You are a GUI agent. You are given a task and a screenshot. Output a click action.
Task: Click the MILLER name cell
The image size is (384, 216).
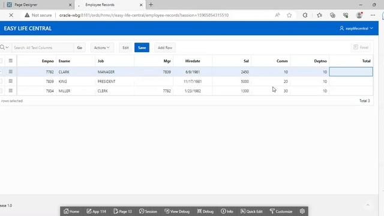[x=76, y=91]
